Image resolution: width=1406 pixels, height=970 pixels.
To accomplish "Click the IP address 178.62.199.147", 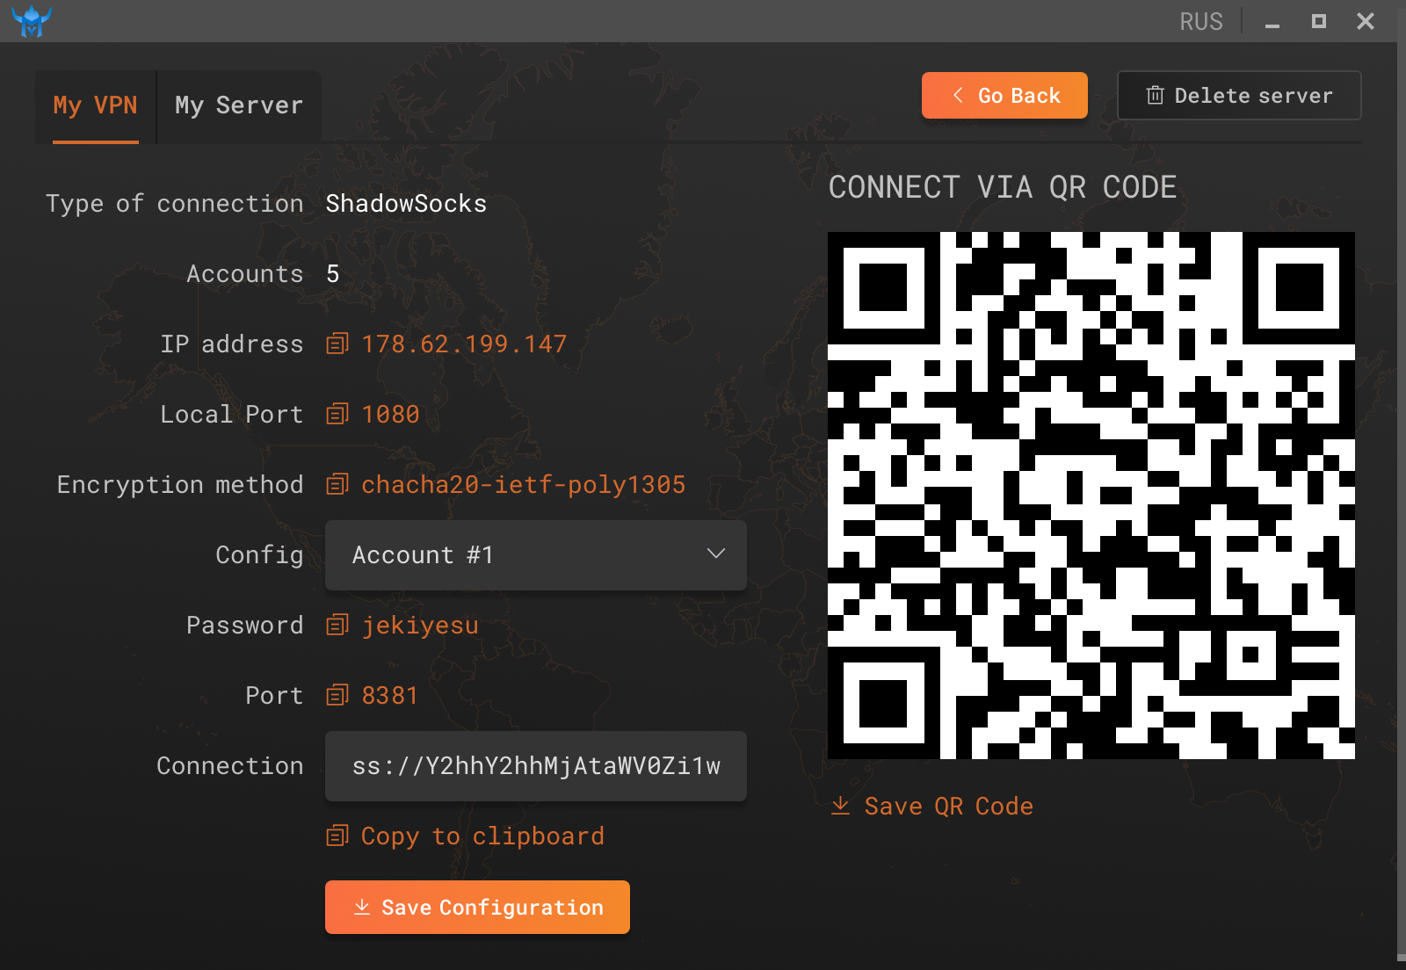I will point(465,344).
